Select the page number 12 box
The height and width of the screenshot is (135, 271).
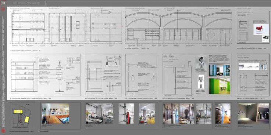[x=3, y=3]
